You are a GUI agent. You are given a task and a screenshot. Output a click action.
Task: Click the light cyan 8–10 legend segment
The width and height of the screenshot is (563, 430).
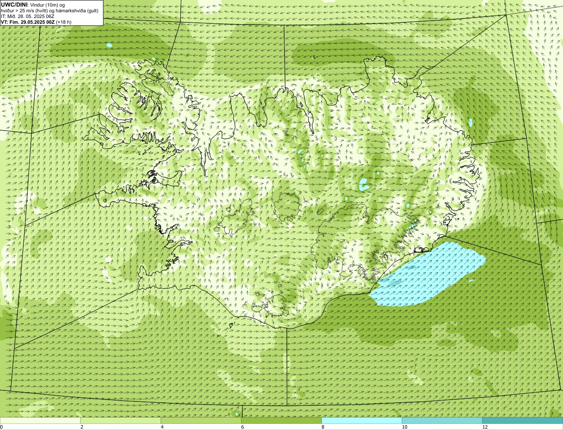362,420
